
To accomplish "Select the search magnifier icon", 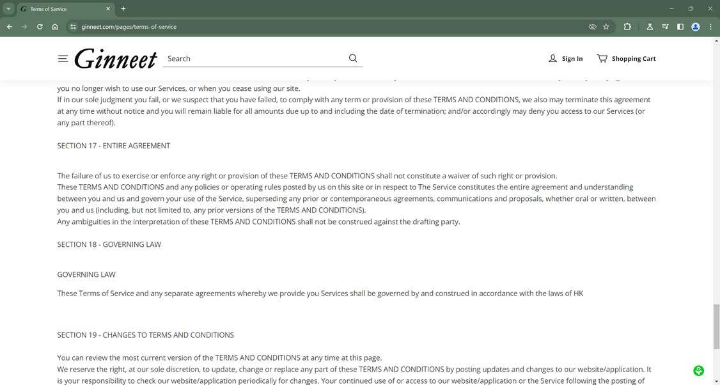I will (352, 58).
